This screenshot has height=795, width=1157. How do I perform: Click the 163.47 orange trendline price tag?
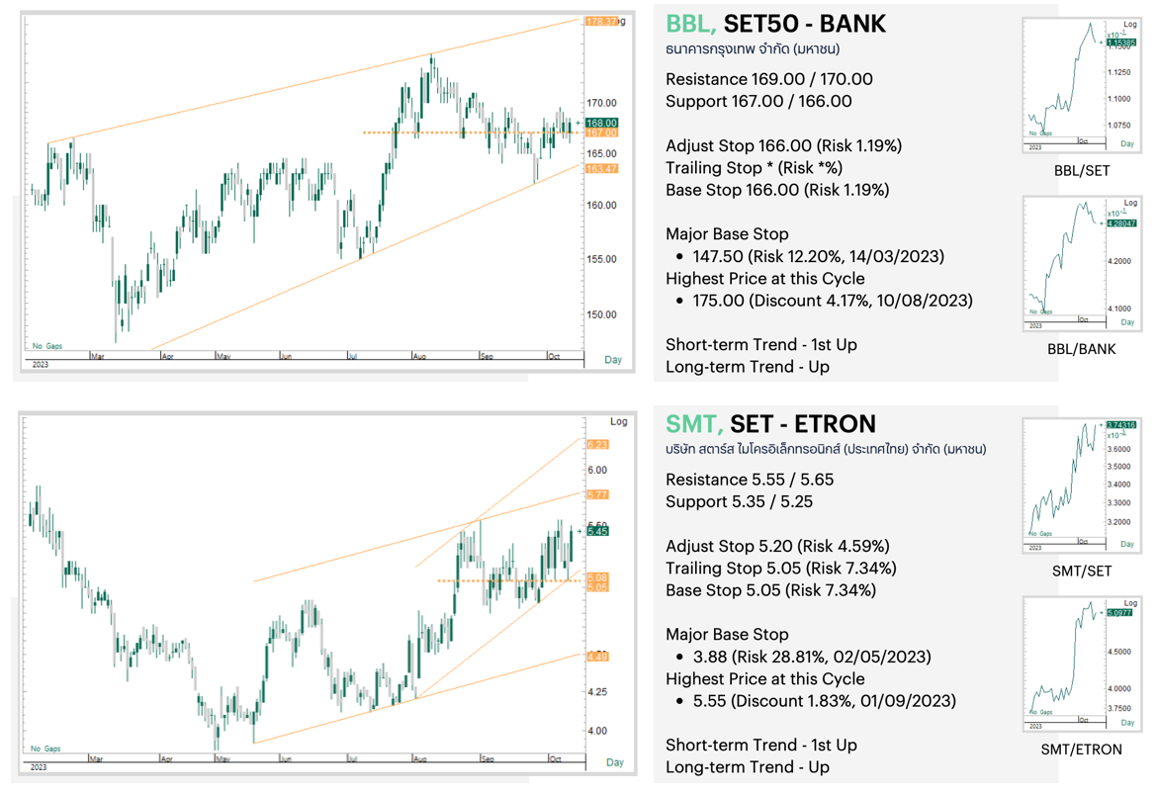(x=601, y=169)
